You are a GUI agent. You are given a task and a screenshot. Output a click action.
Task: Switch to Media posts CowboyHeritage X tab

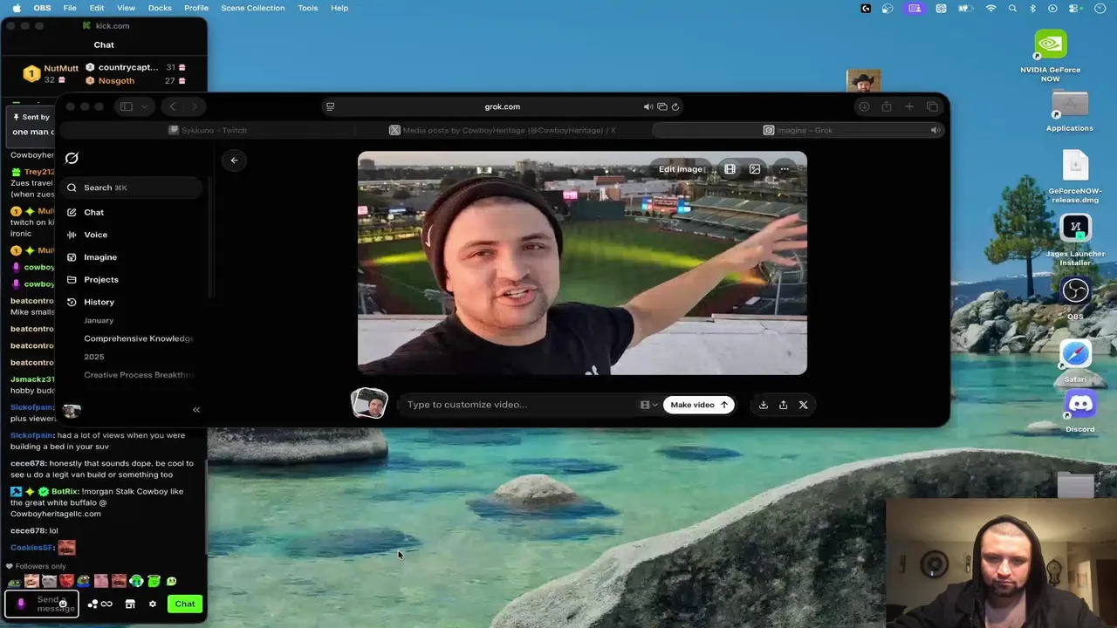(503, 130)
